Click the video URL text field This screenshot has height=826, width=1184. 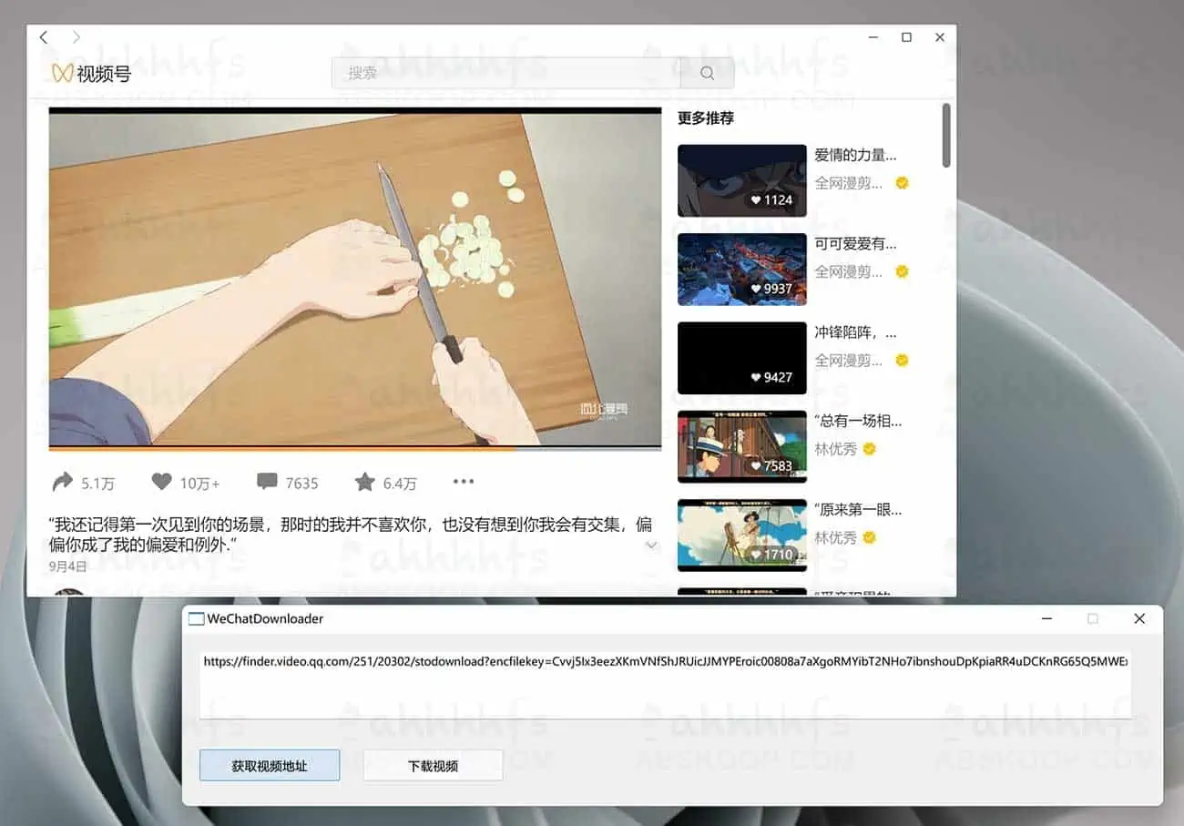tap(665, 683)
